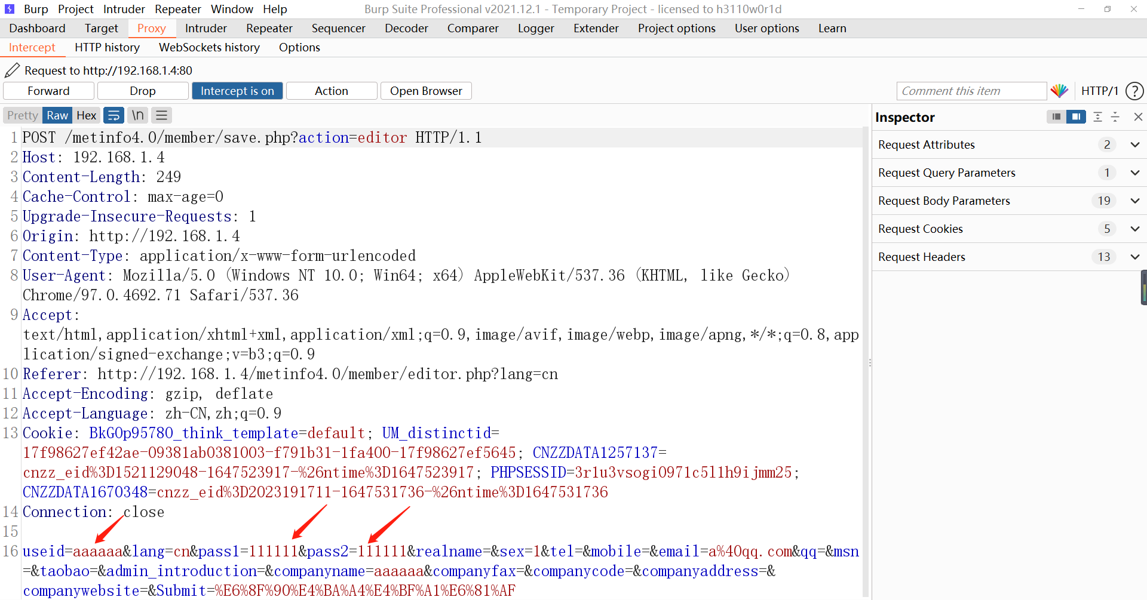Open the Window menu

point(232,9)
